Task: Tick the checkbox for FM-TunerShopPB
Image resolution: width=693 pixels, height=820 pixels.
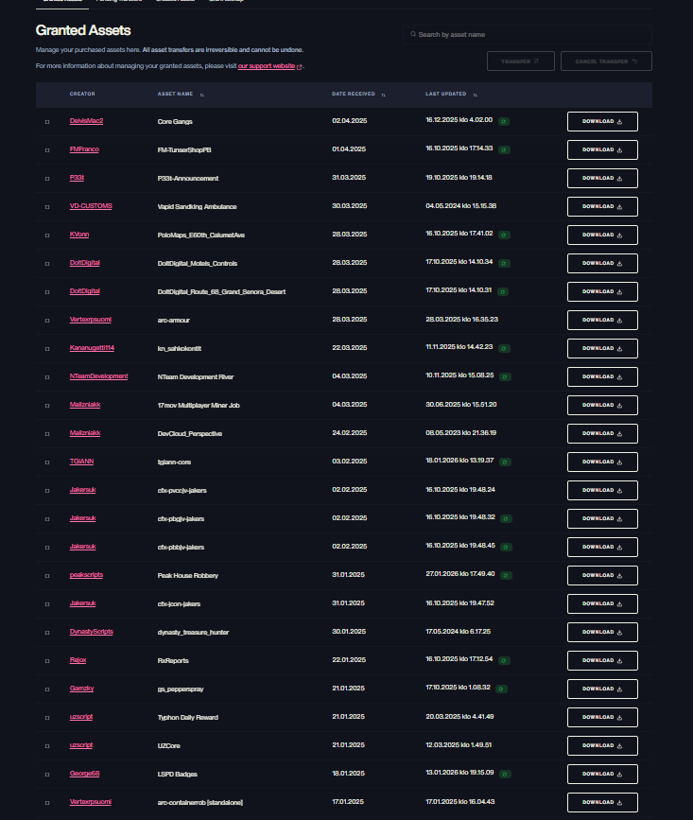Action: tap(47, 150)
